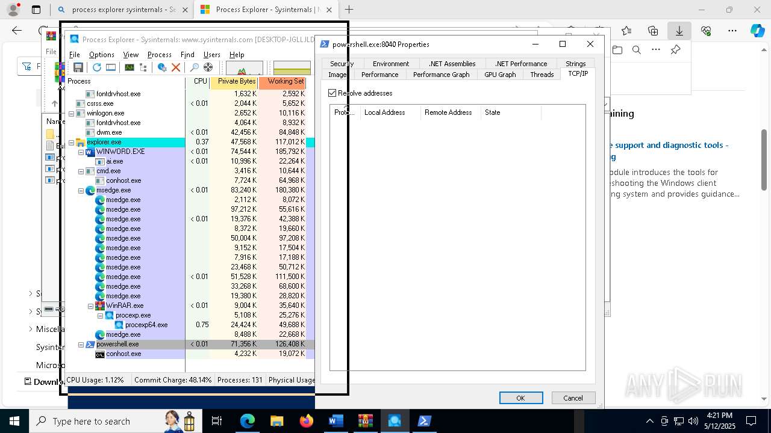Screen dimensions: 771x433
Task: Sort by the Working Set column header
Action: click(x=283, y=81)
